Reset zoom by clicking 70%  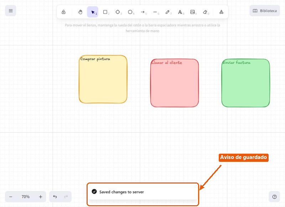[x=25, y=197]
